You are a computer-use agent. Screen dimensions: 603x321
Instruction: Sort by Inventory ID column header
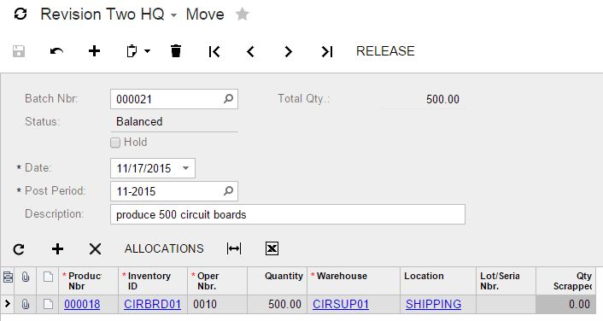point(153,281)
